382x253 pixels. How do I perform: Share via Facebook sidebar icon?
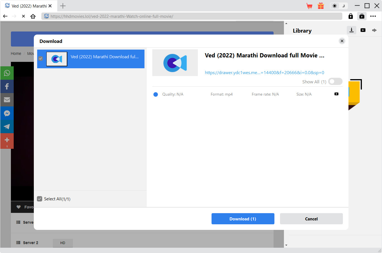(x=7, y=86)
